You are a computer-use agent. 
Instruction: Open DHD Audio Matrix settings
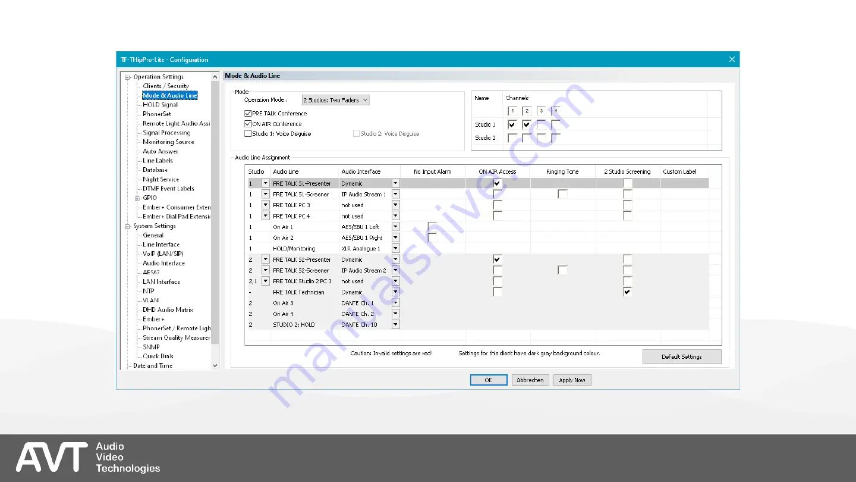point(168,309)
